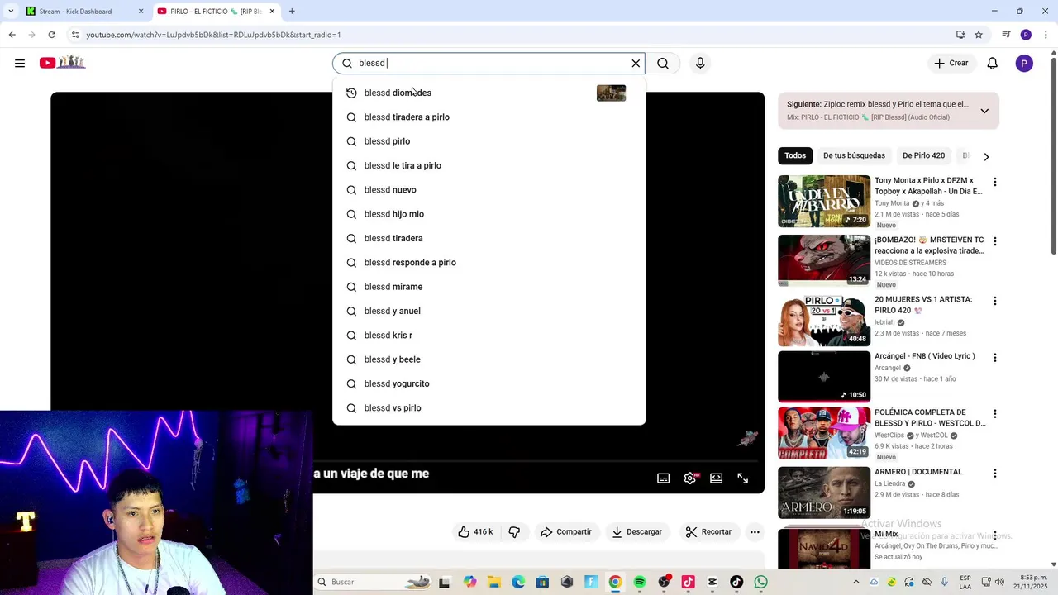Image resolution: width=1058 pixels, height=595 pixels.
Task: Download the video via Descargar
Action: point(637,532)
